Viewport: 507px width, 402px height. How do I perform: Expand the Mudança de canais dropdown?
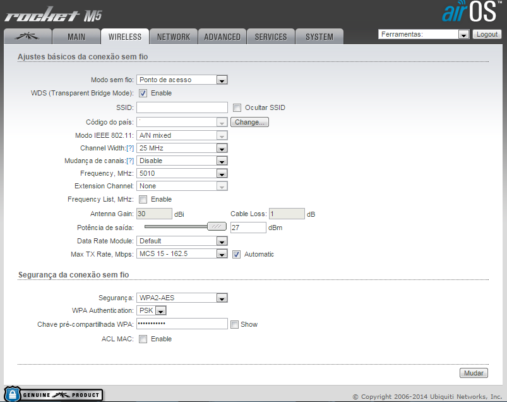click(x=182, y=161)
